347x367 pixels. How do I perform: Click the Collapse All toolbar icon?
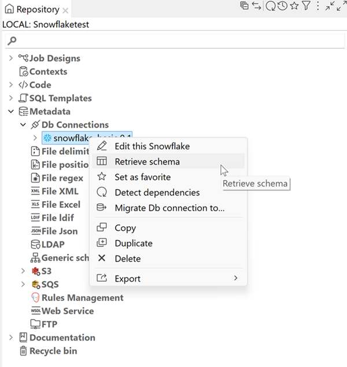tap(244, 6)
